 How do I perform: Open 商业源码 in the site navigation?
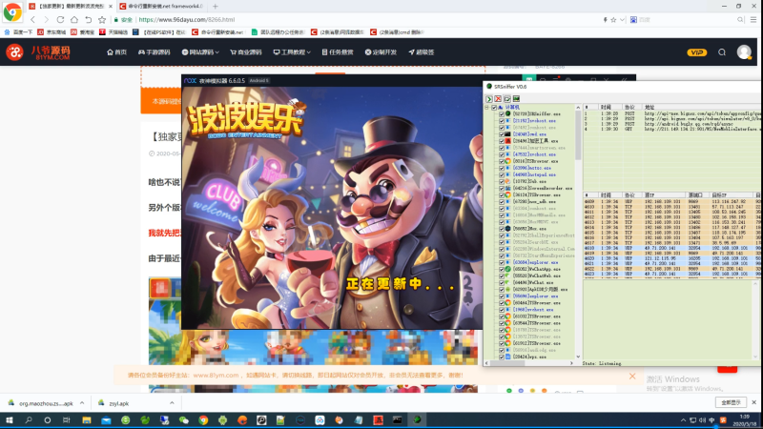[246, 52]
